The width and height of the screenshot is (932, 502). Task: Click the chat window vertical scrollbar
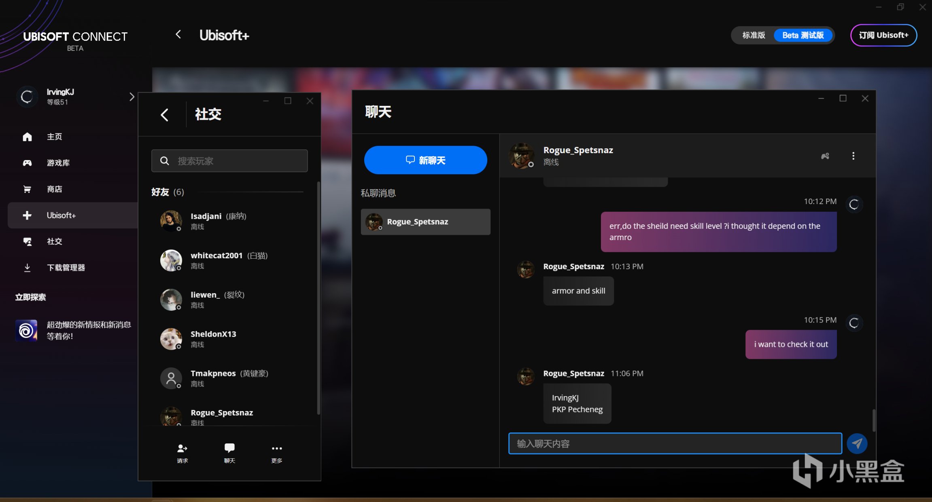tap(874, 420)
